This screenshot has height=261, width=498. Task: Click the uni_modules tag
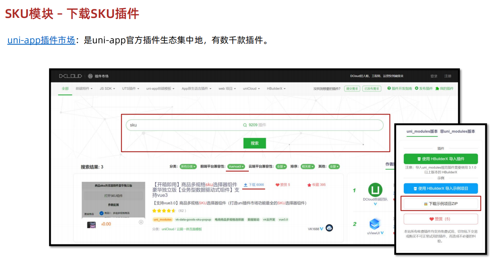coord(162,220)
